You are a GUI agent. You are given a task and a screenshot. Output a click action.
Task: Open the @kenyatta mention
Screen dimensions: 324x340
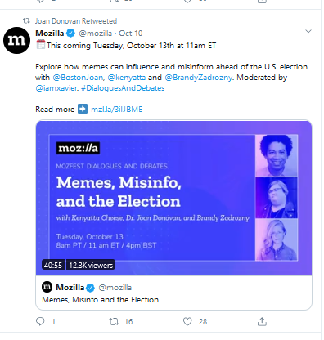click(x=127, y=78)
